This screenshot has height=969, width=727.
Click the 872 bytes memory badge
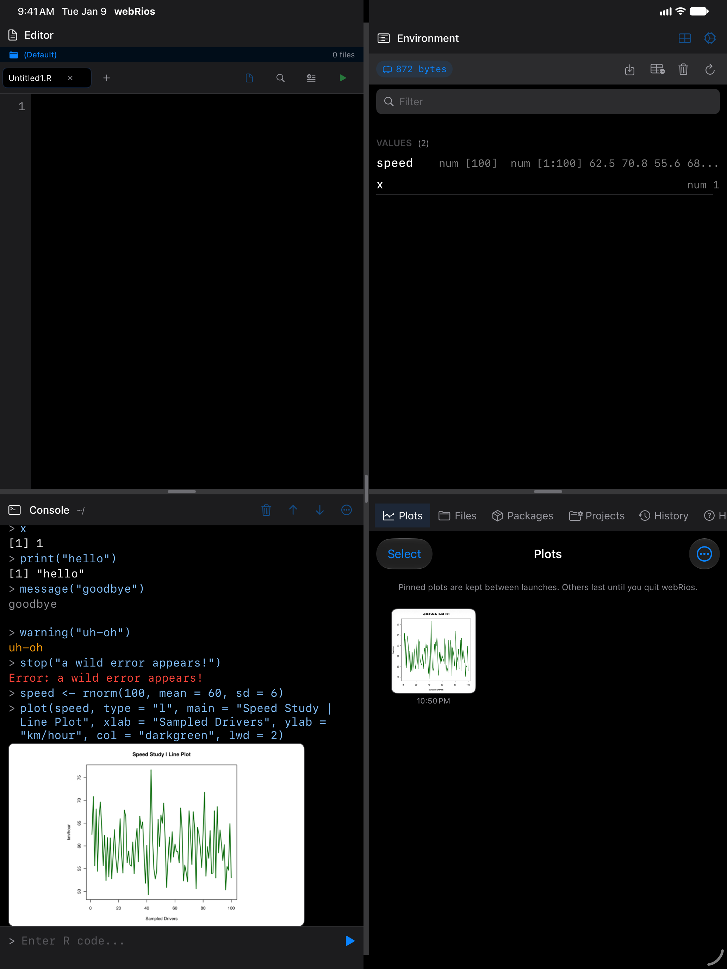pyautogui.click(x=414, y=69)
